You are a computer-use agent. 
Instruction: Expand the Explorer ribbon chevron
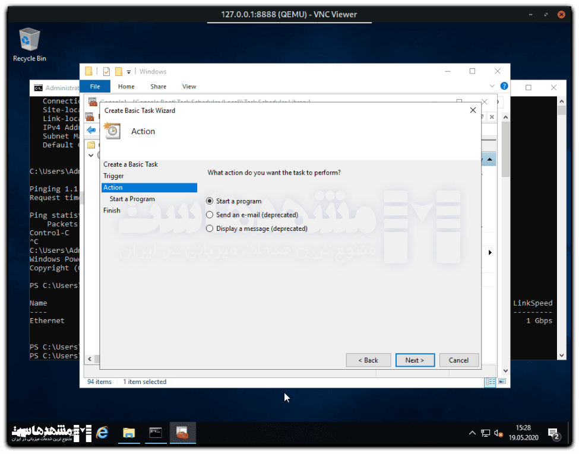tap(492, 87)
